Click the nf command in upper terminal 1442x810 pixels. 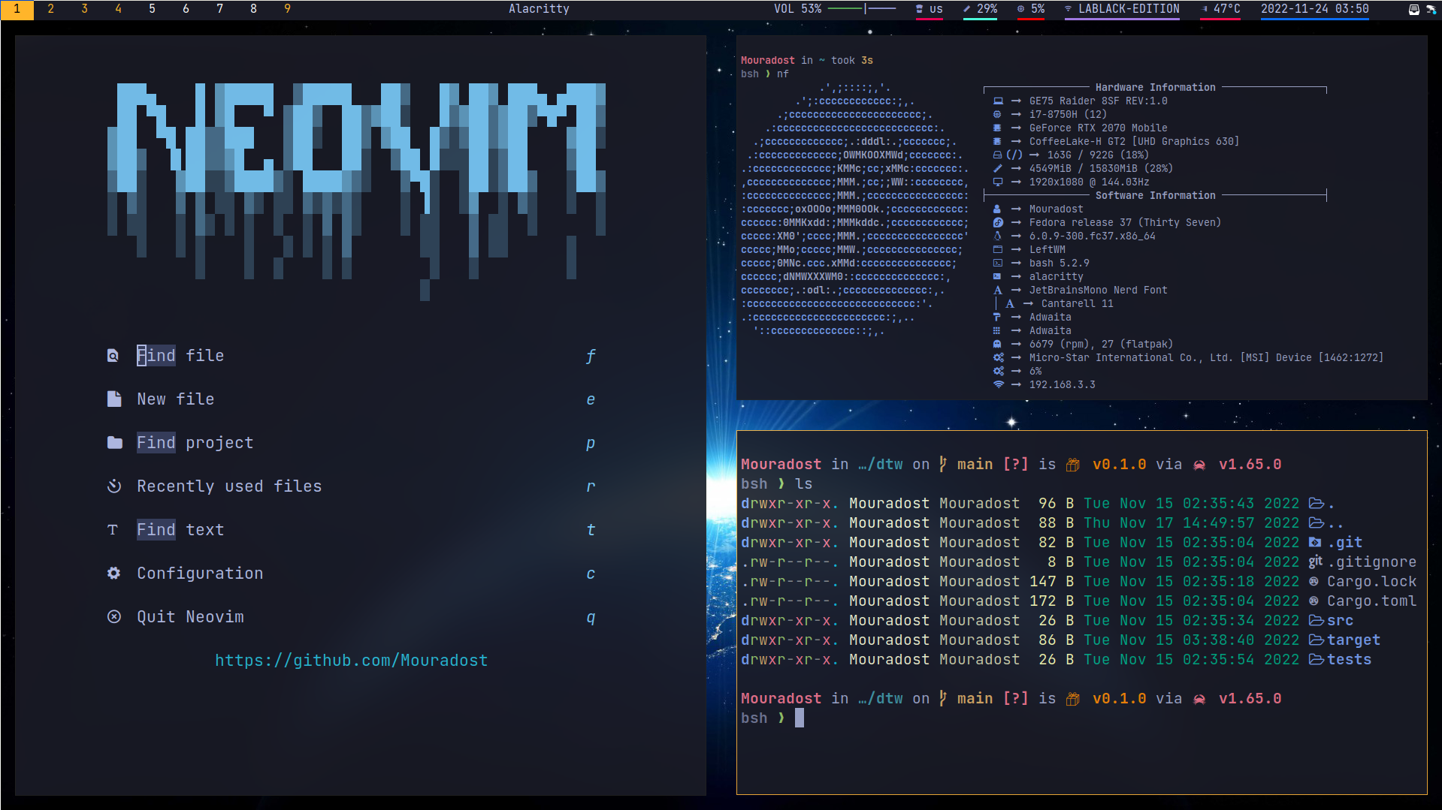[x=783, y=74]
